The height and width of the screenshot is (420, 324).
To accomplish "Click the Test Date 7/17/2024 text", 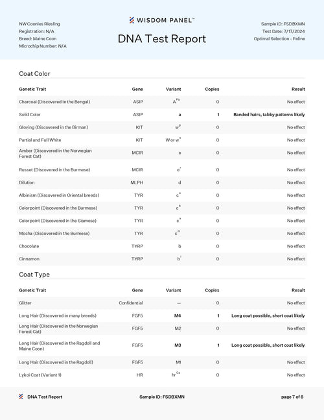I will click(x=283, y=31).
